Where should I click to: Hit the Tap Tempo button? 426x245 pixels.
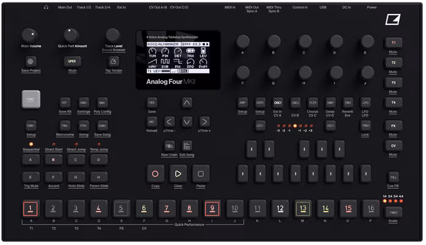pos(114,62)
